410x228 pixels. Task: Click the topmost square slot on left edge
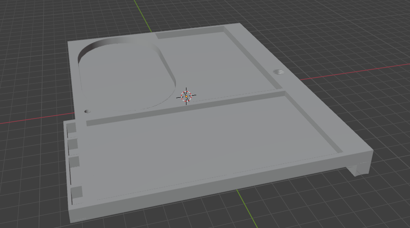tap(71, 128)
